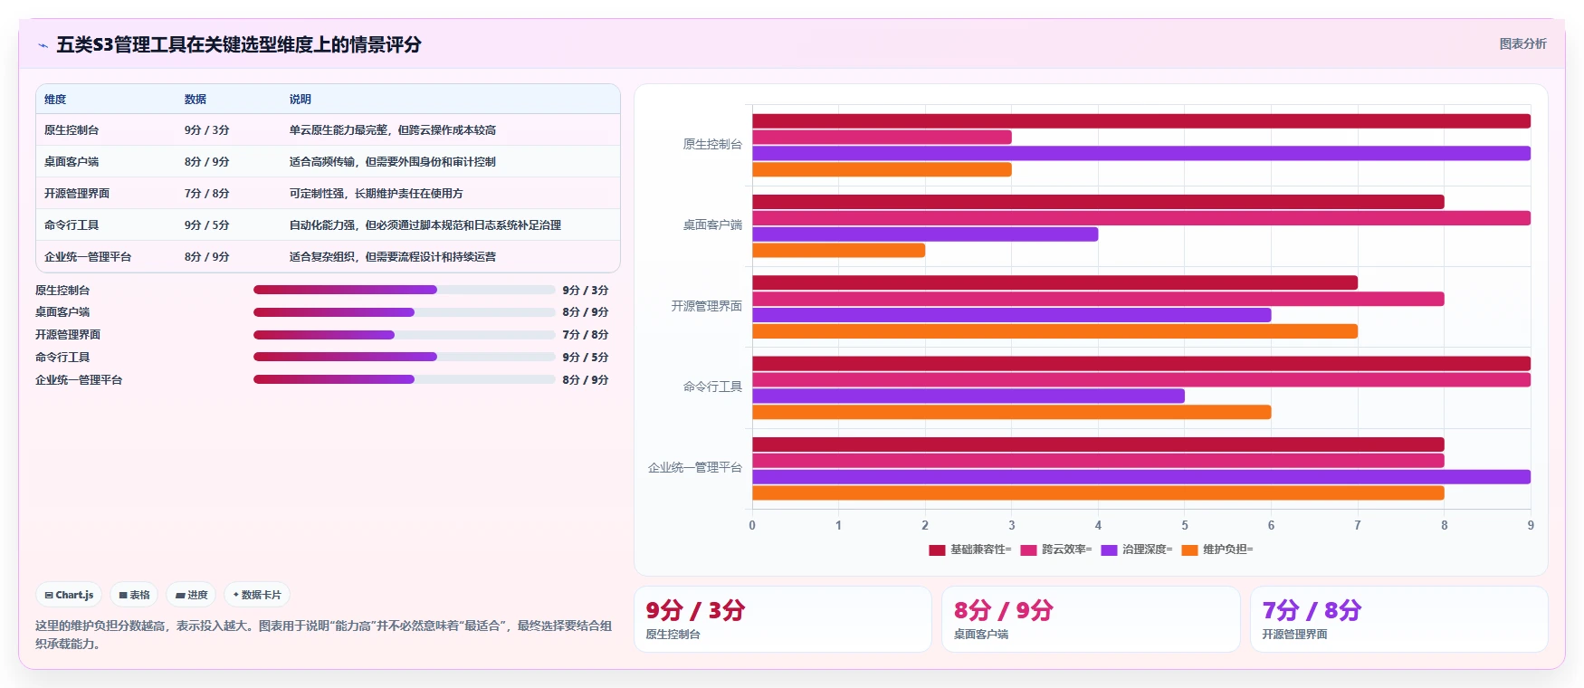
Task: Toggle the 治理深度 legend swatch
Action: tap(1109, 549)
